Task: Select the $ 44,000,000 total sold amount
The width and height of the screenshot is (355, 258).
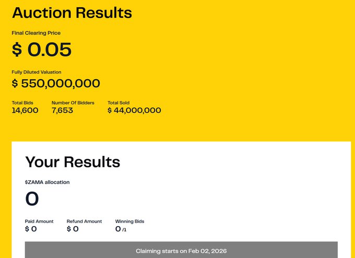Action: click(134, 110)
